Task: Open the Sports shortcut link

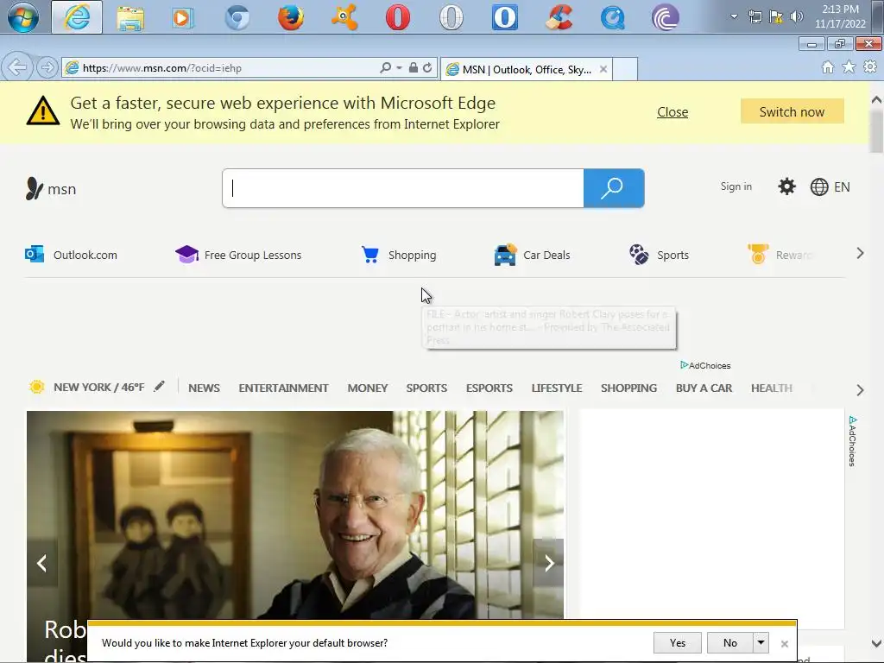Action: click(x=659, y=255)
